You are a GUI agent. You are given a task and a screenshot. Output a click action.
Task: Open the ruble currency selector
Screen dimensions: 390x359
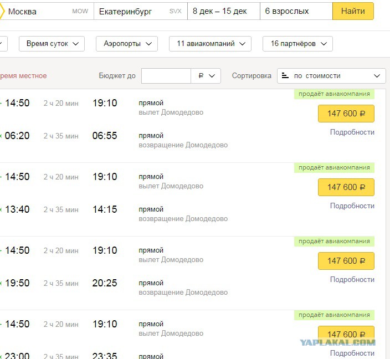tap(206, 76)
